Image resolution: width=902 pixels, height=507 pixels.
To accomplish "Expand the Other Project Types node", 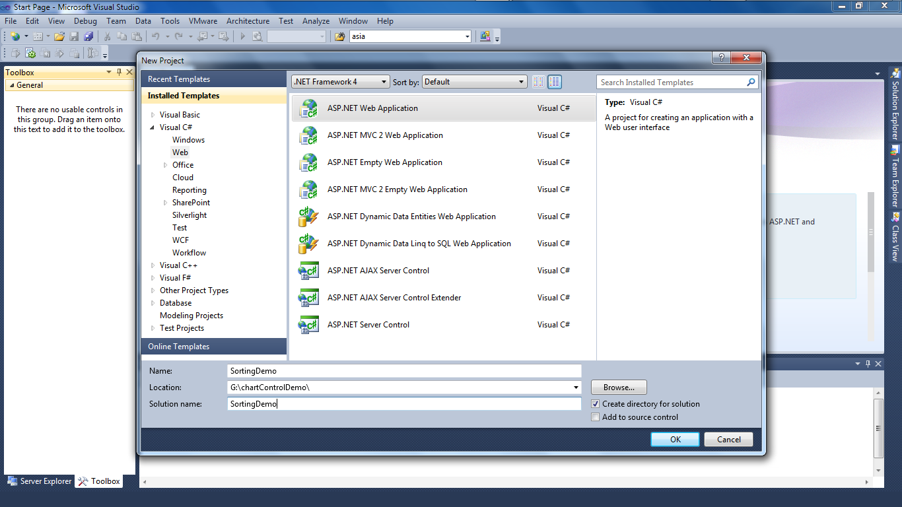I will [153, 290].
